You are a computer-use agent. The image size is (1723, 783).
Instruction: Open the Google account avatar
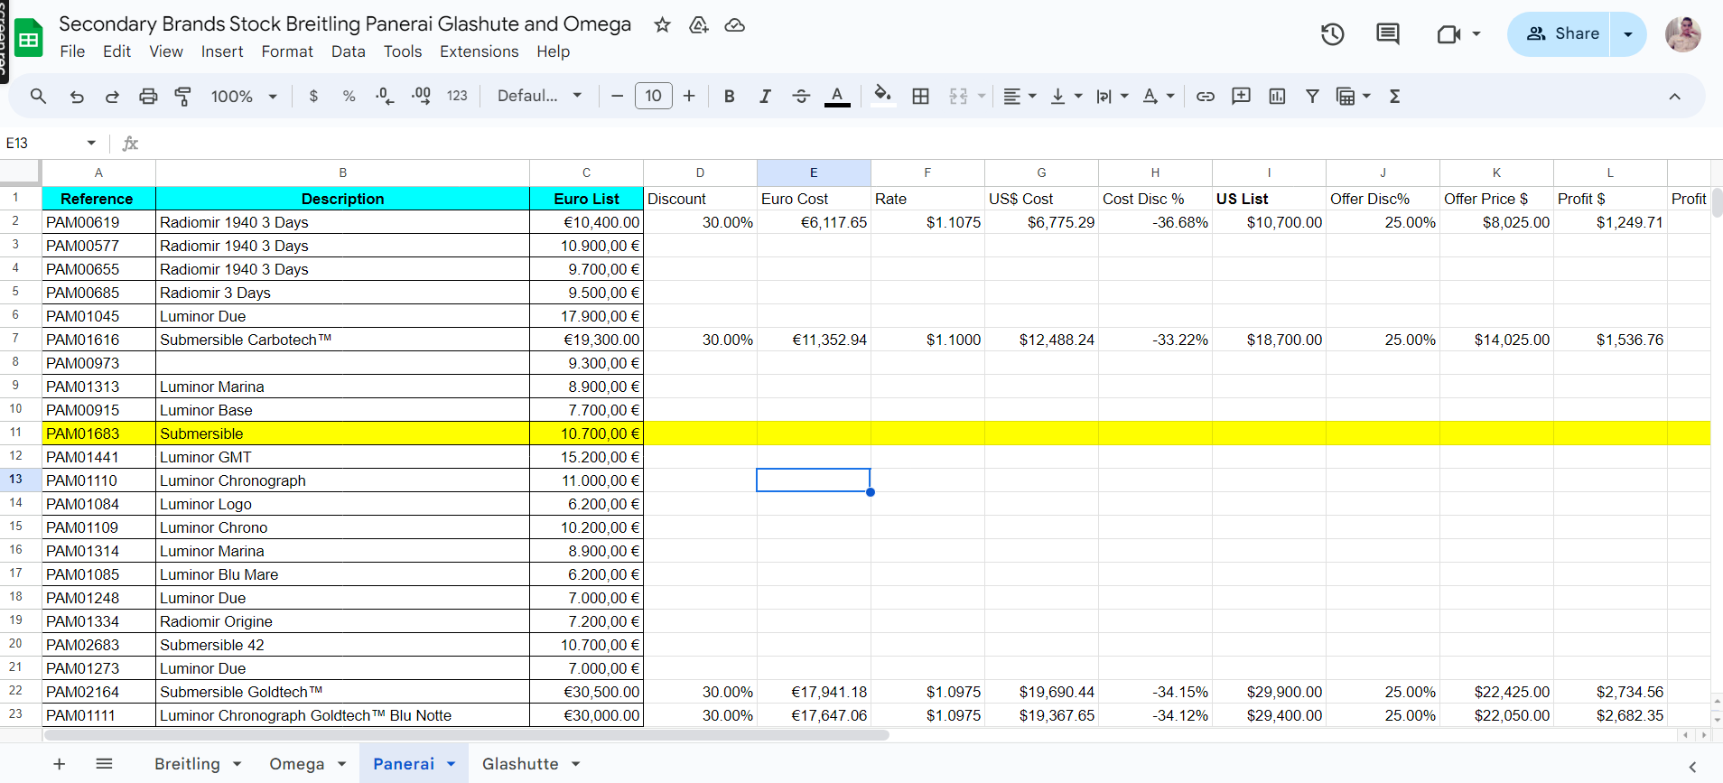click(1683, 34)
